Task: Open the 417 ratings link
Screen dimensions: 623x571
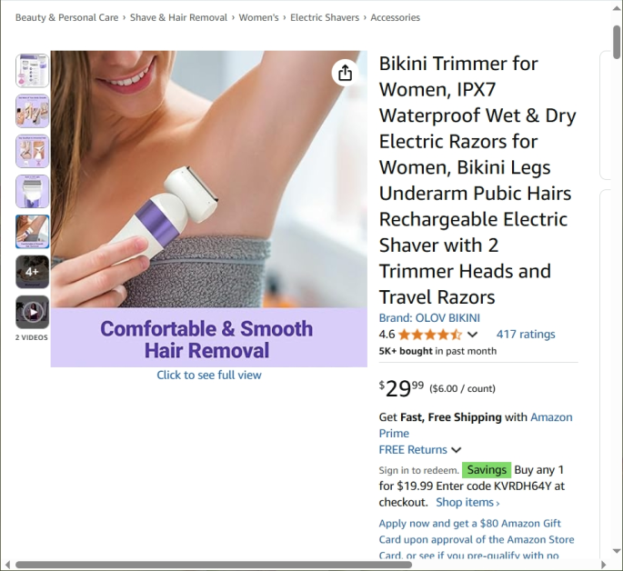Action: (526, 335)
